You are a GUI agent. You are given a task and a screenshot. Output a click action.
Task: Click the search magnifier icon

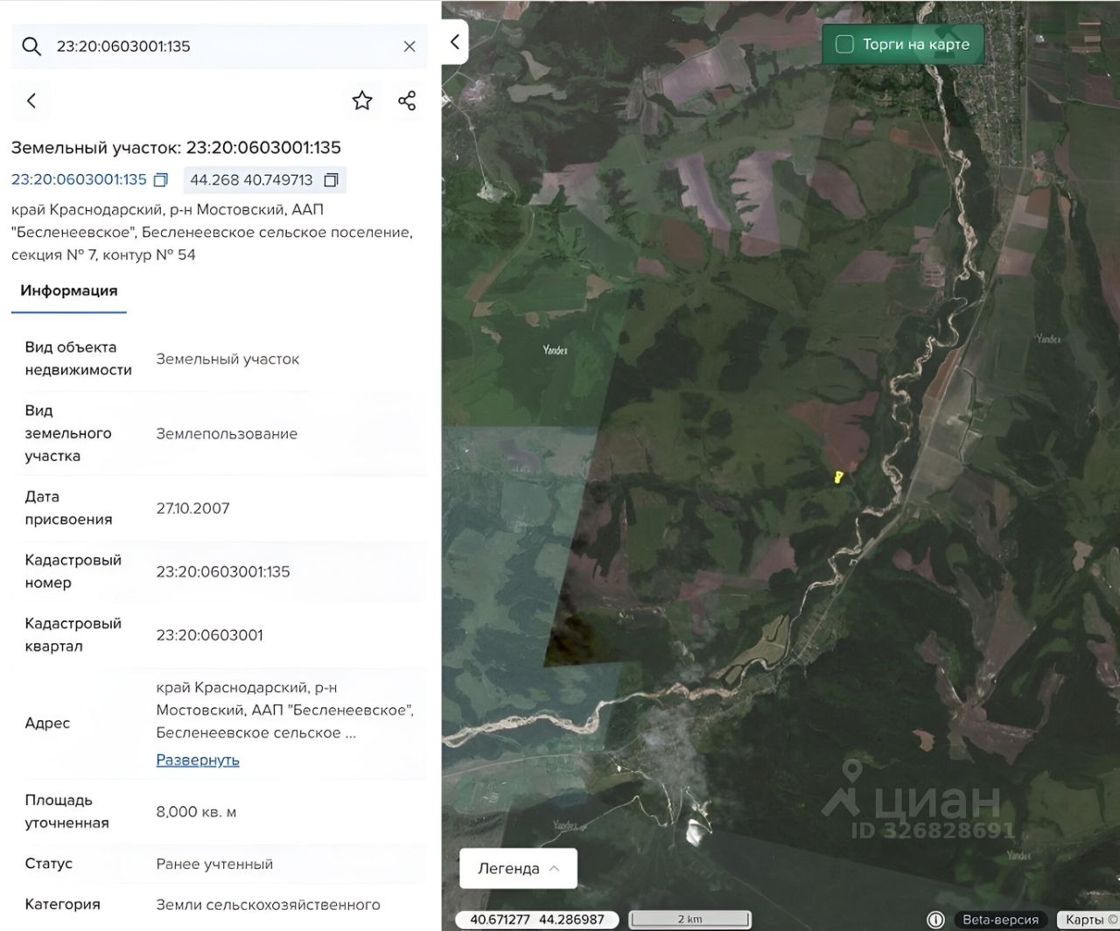coord(31,46)
